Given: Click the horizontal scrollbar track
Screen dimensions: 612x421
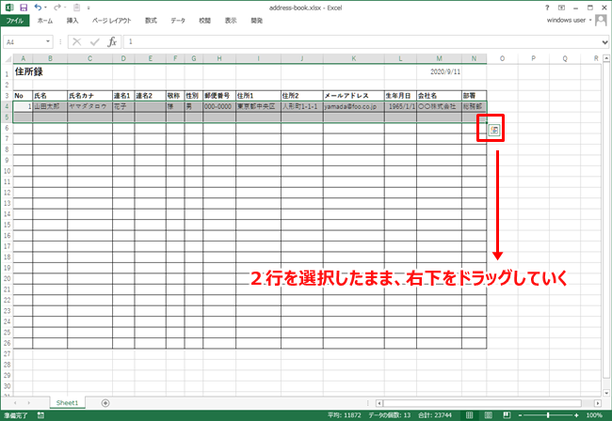Looking at the screenshot, I should [x=482, y=403].
